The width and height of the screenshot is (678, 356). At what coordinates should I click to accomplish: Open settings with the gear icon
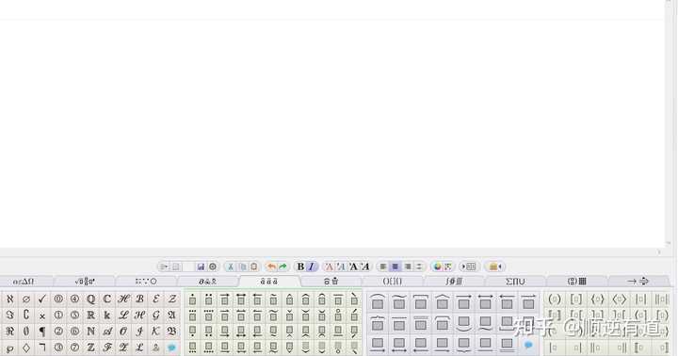(213, 267)
